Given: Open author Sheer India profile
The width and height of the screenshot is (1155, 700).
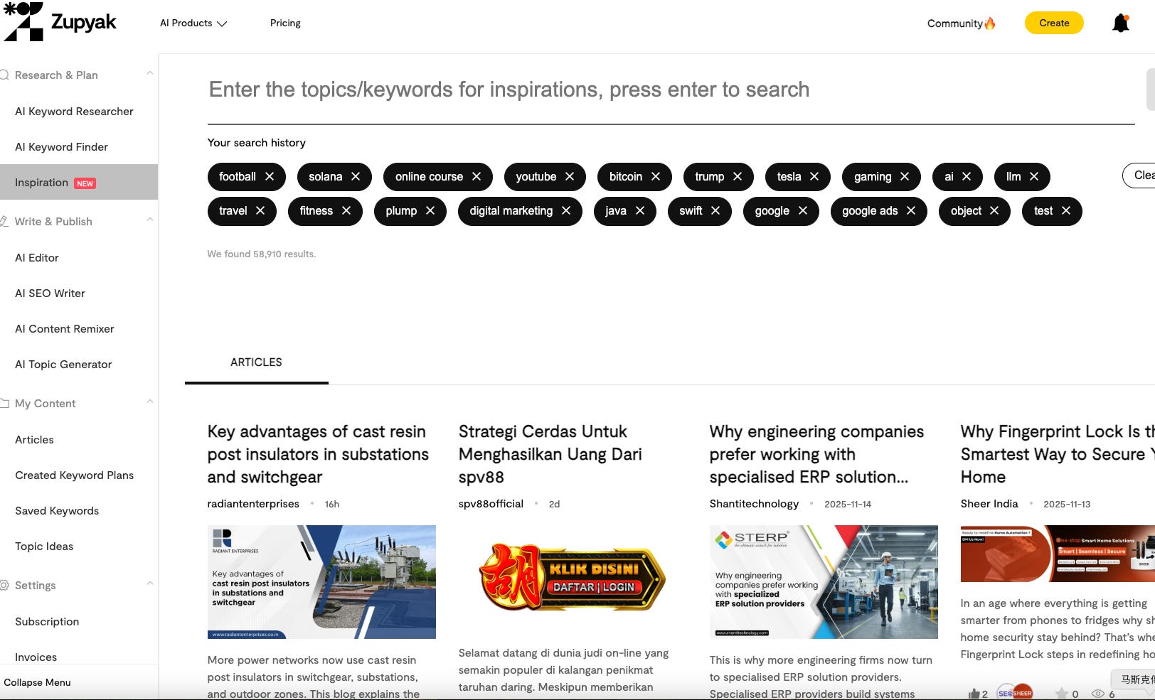Looking at the screenshot, I should tap(989, 504).
